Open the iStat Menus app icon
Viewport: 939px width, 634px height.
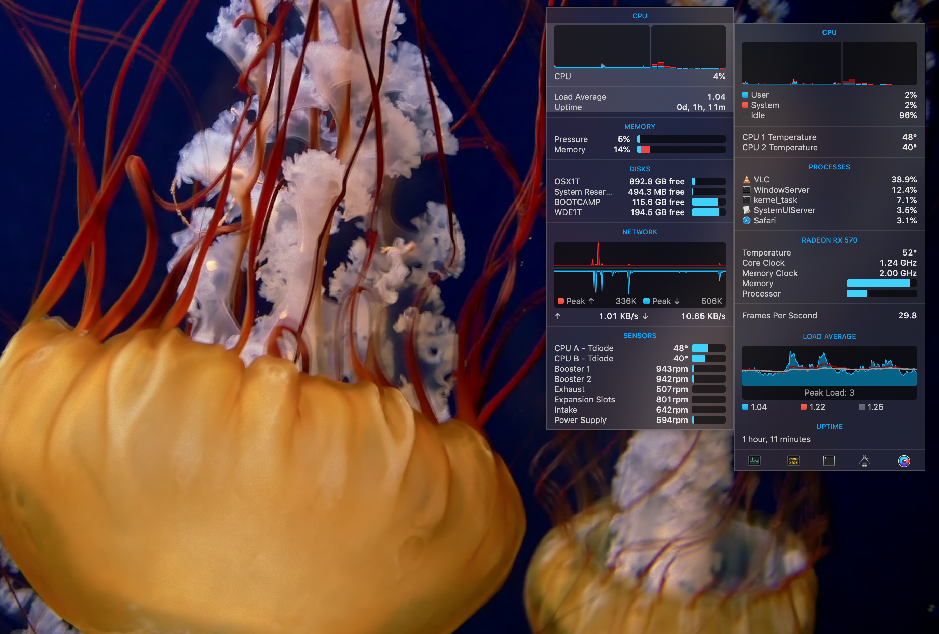(x=903, y=461)
